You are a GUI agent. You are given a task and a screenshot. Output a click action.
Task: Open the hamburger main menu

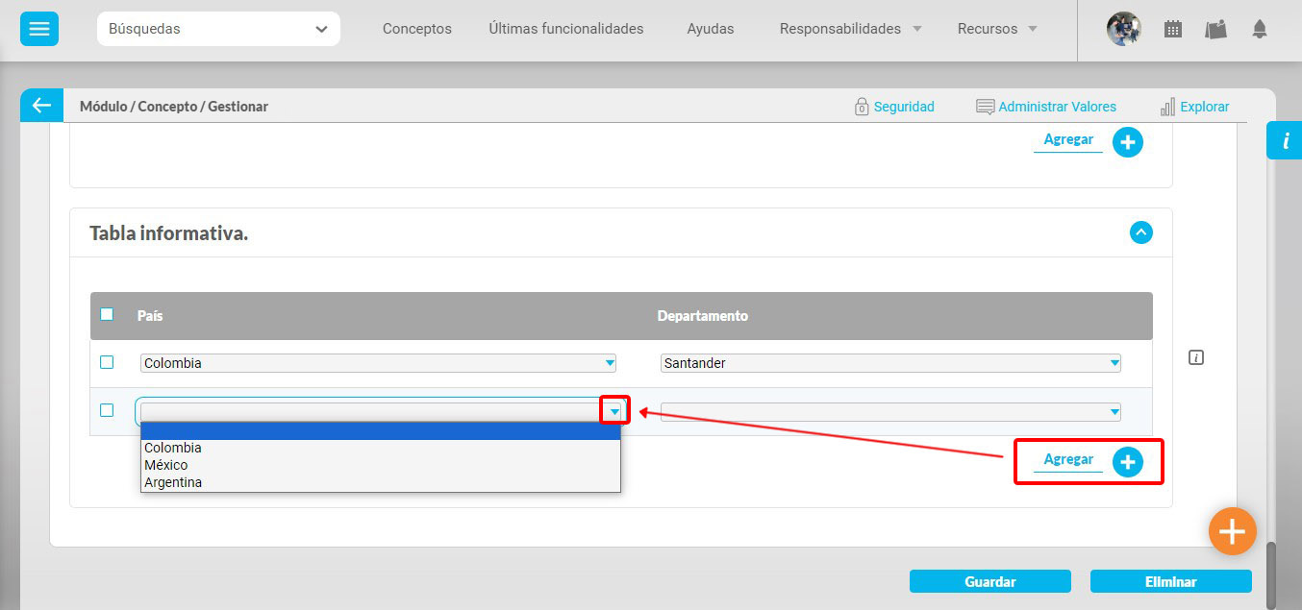tap(39, 29)
